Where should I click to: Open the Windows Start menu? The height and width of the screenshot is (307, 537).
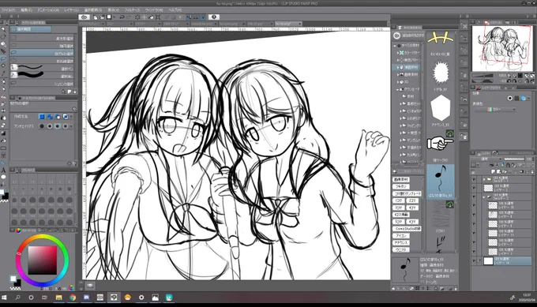point(4,298)
